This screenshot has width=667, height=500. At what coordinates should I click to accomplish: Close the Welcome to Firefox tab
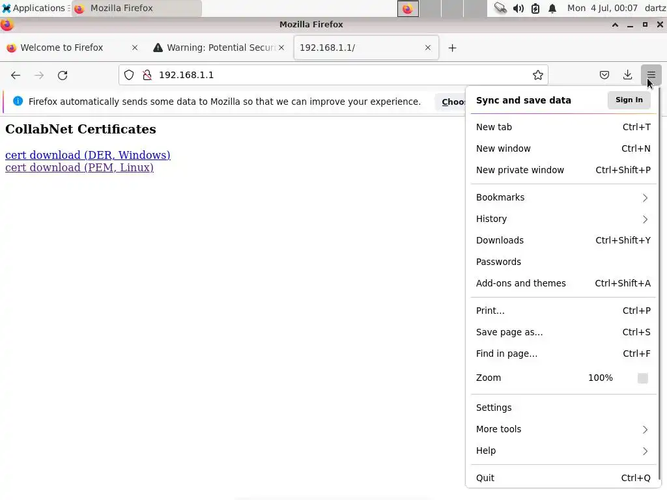(135, 48)
